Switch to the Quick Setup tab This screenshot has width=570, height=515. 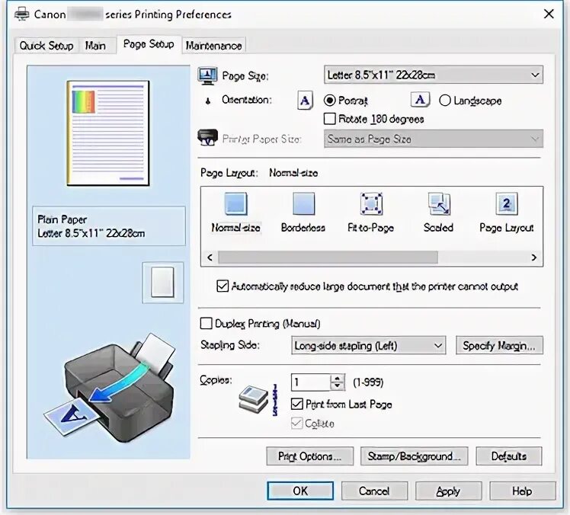pos(46,46)
